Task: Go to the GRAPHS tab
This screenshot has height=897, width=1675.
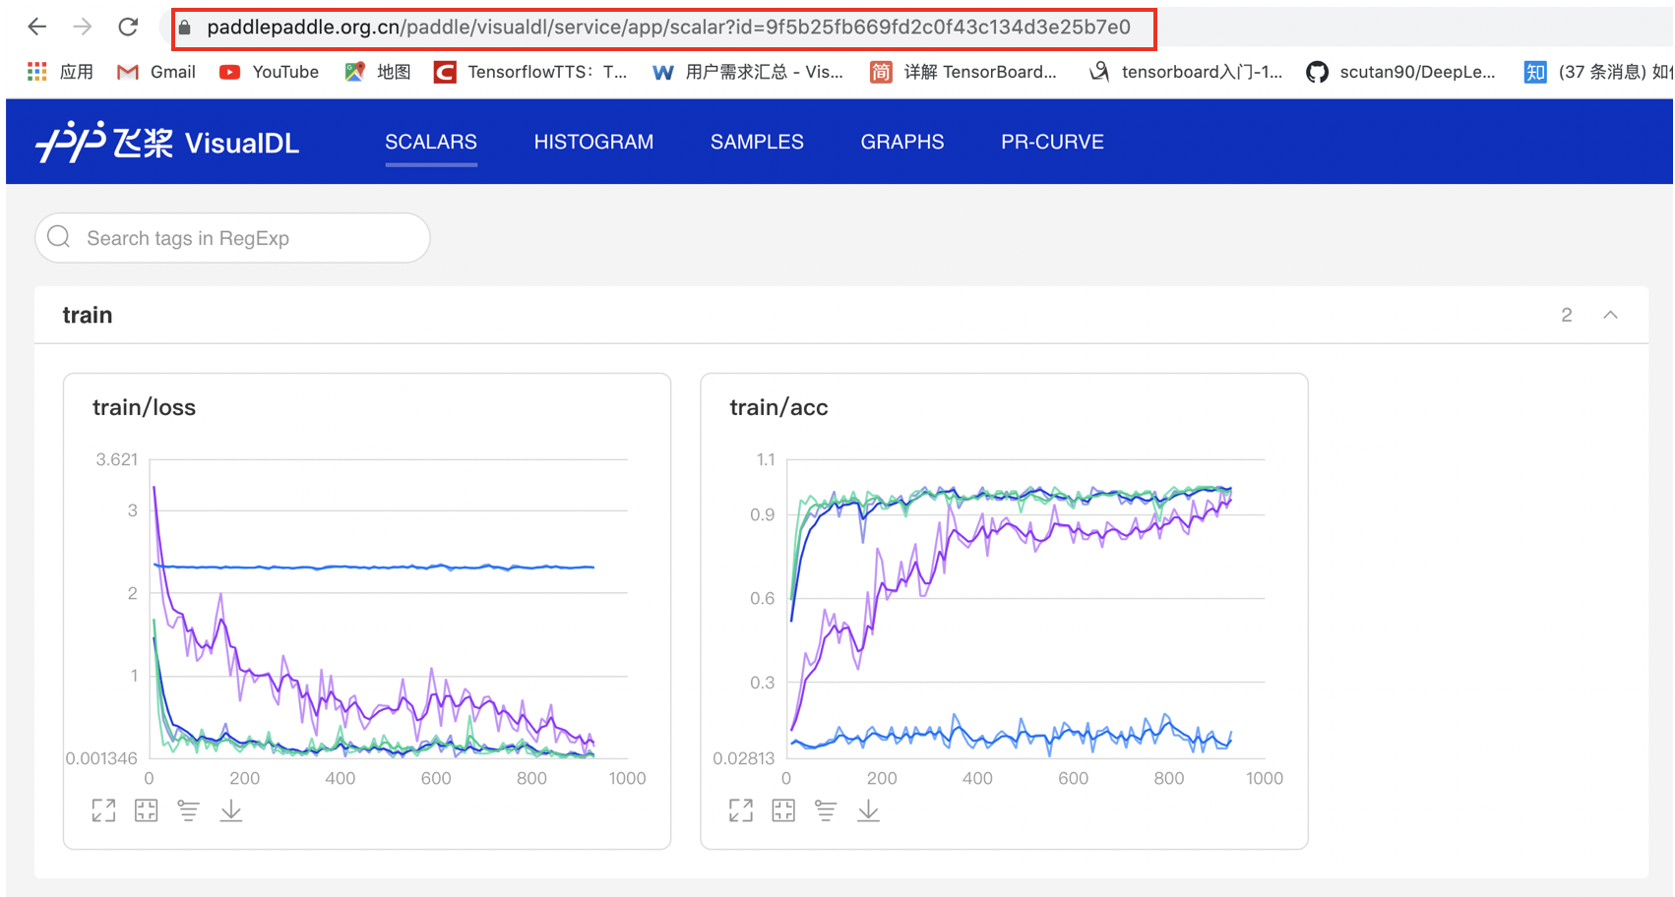Action: coord(901,142)
